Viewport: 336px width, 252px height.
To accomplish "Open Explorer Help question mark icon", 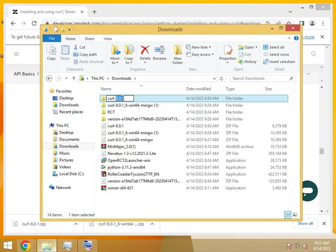I will click(x=296, y=38).
